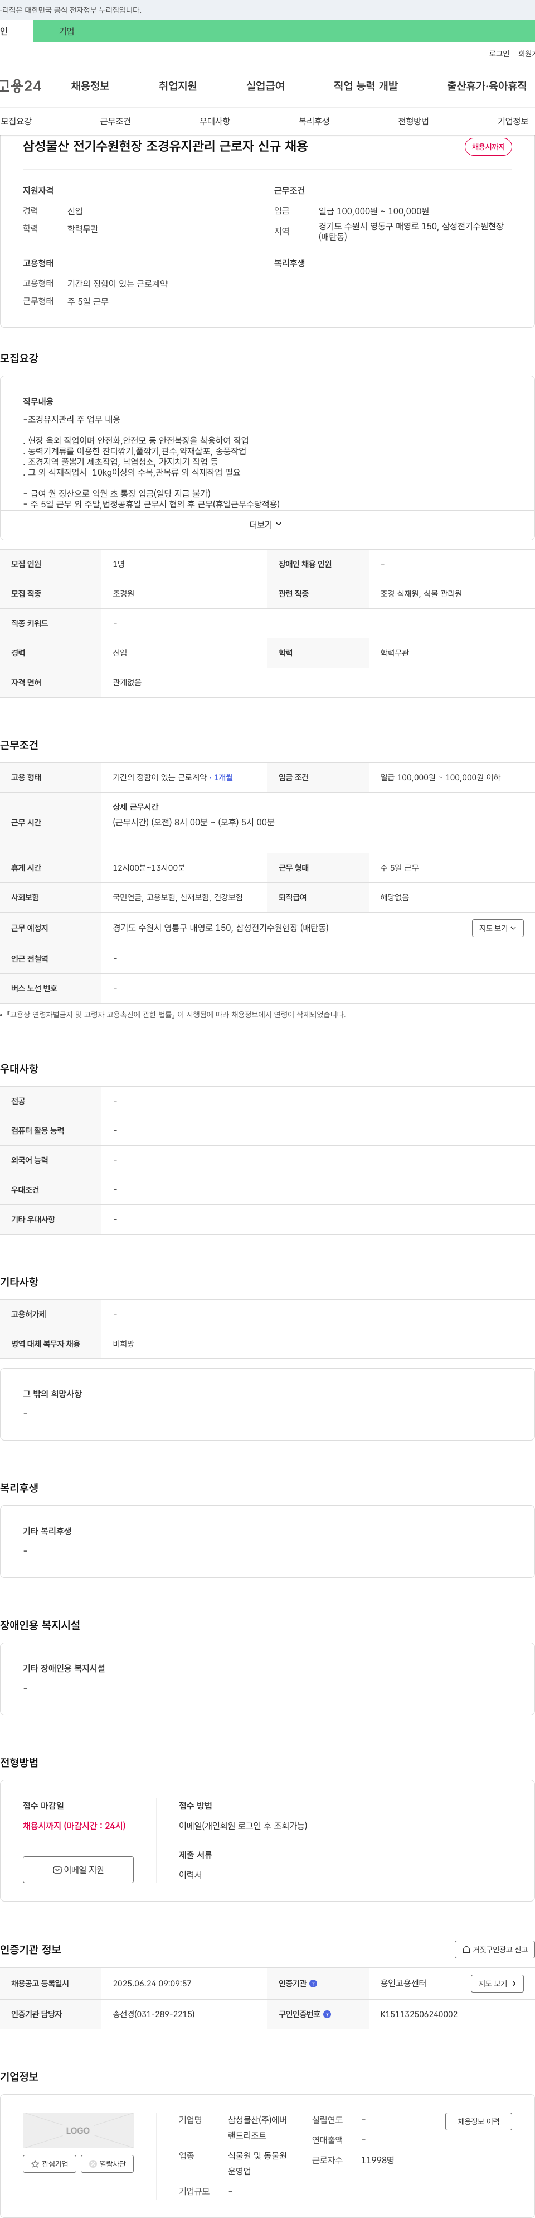535x2218 pixels.
Task: Click the 구인인증번호 value K151132506240002
Action: pyautogui.click(x=419, y=2015)
